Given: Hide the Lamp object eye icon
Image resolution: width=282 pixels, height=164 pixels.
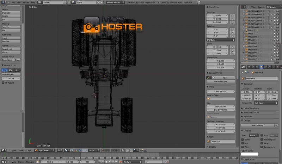Looking at the screenshot, I should 271,30.
